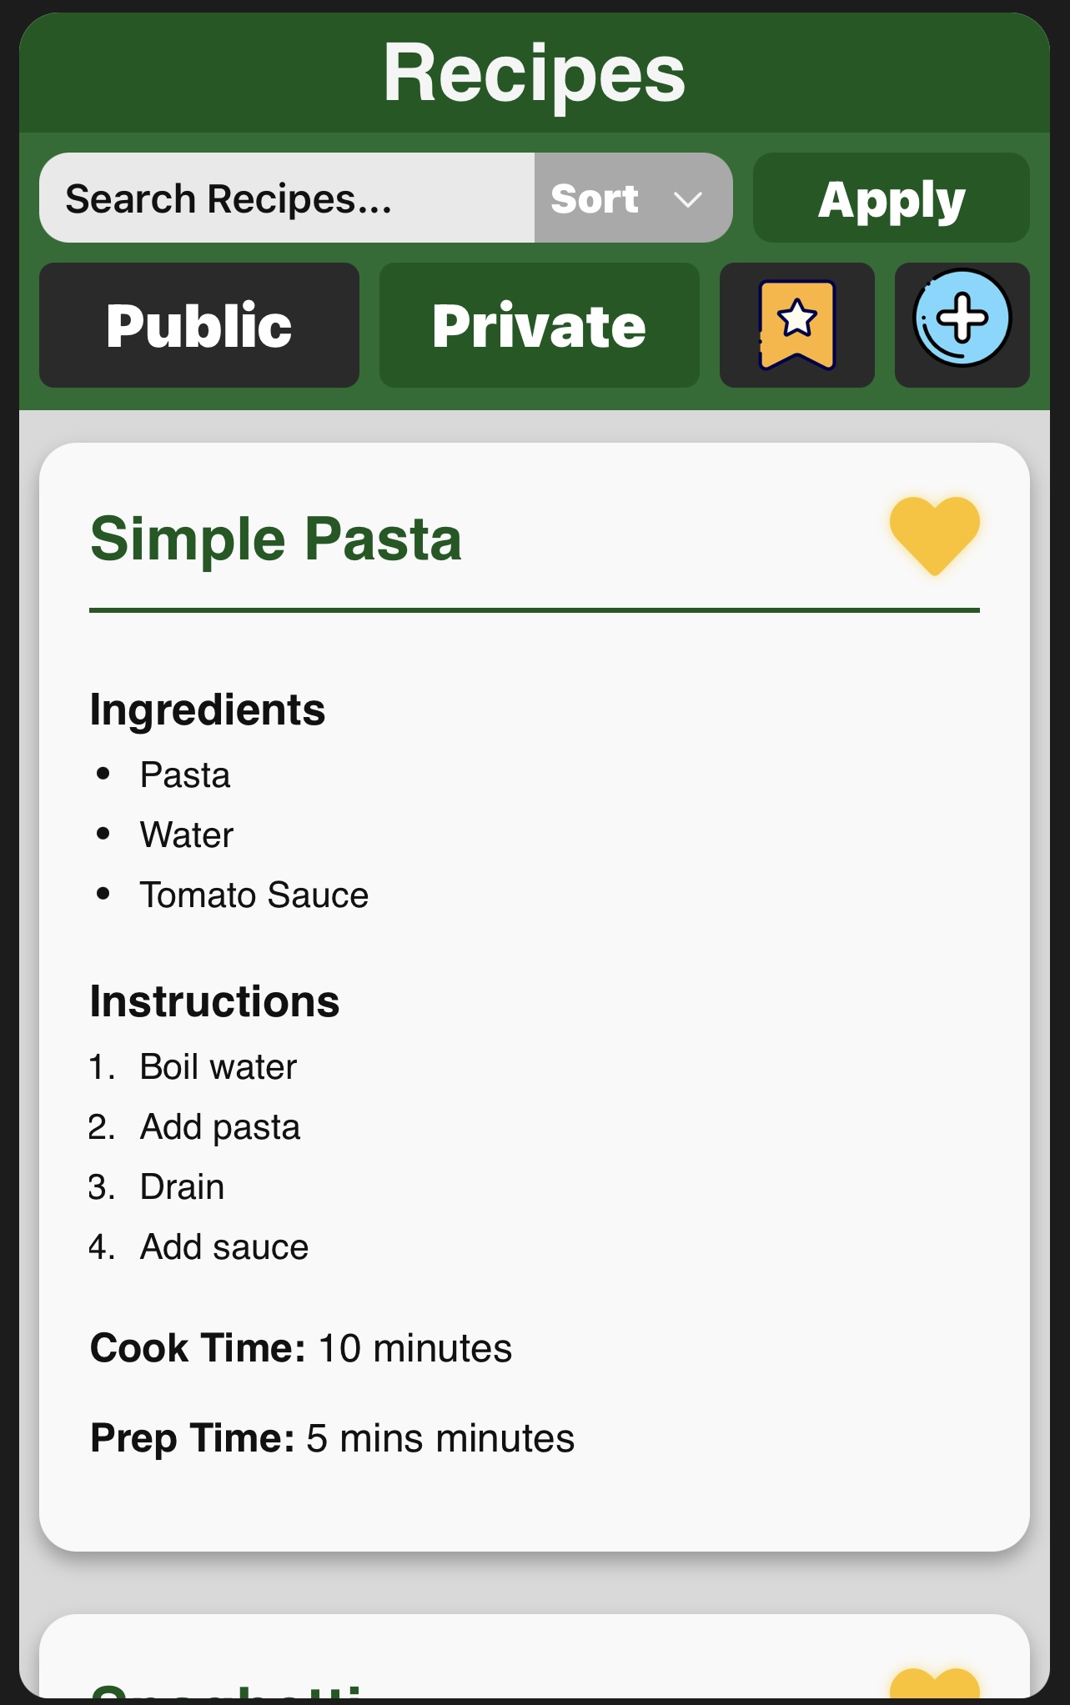Click the Prep Time label

click(192, 1438)
